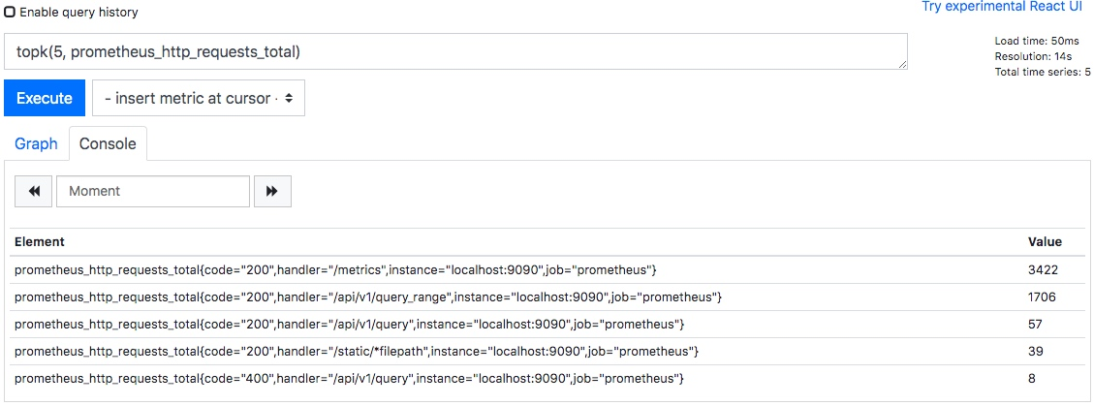Click the forward time double-arrow button
Screen dimensions: 1094x406
272,191
